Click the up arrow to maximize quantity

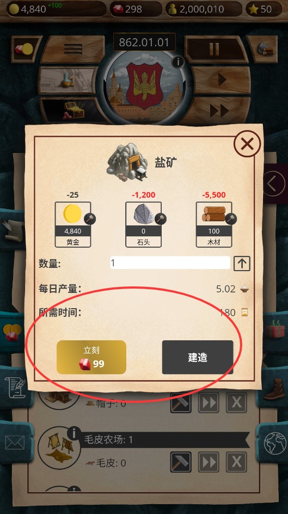[242, 263]
